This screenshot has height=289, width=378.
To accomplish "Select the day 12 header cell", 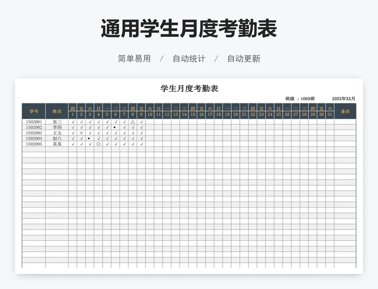I will (x=167, y=115).
